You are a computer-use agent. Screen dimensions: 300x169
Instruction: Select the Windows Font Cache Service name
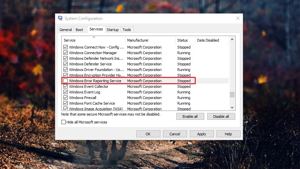pyautogui.click(x=92, y=103)
